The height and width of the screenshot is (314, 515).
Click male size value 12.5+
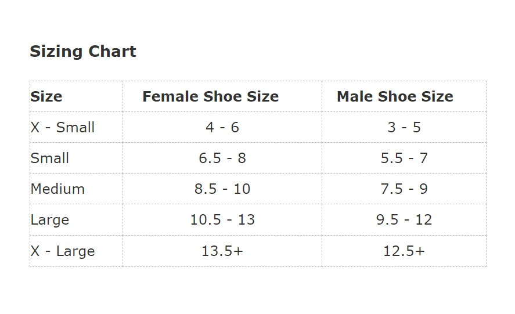click(x=404, y=251)
